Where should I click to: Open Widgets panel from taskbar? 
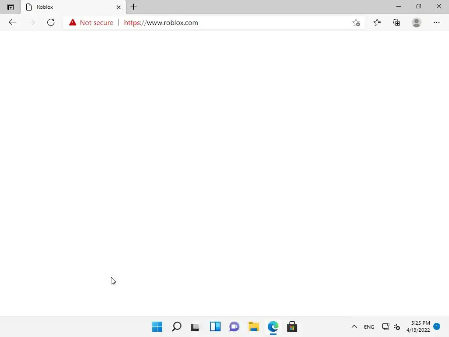click(x=215, y=326)
